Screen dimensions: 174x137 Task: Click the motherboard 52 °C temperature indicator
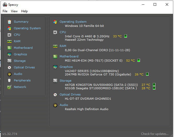(x=139, y=61)
